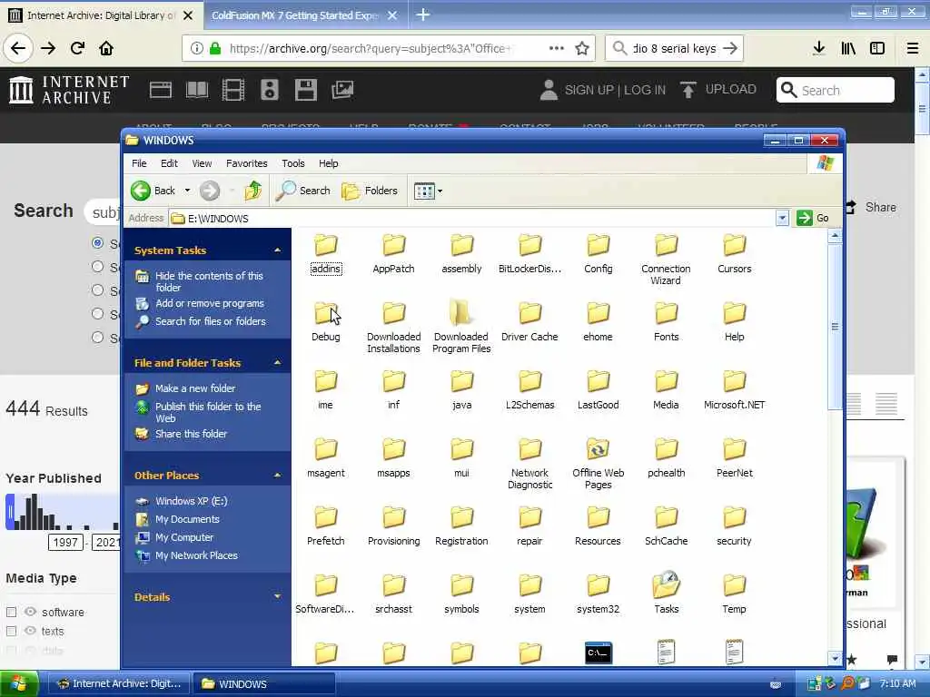Click the Go button
Viewport: 930px width, 697px height.
[x=814, y=218]
